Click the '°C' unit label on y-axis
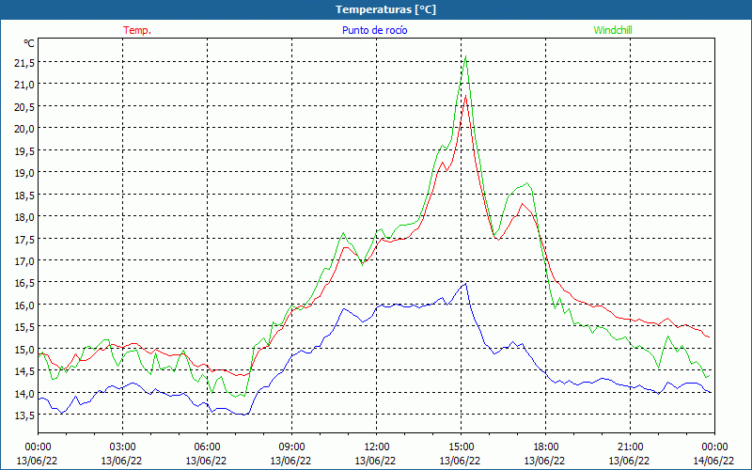The width and height of the screenshot is (752, 470). click(29, 43)
